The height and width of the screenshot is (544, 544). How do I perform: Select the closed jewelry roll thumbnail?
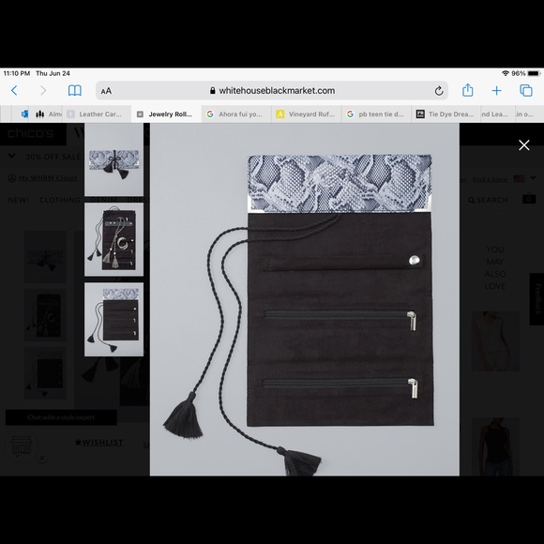(x=113, y=160)
